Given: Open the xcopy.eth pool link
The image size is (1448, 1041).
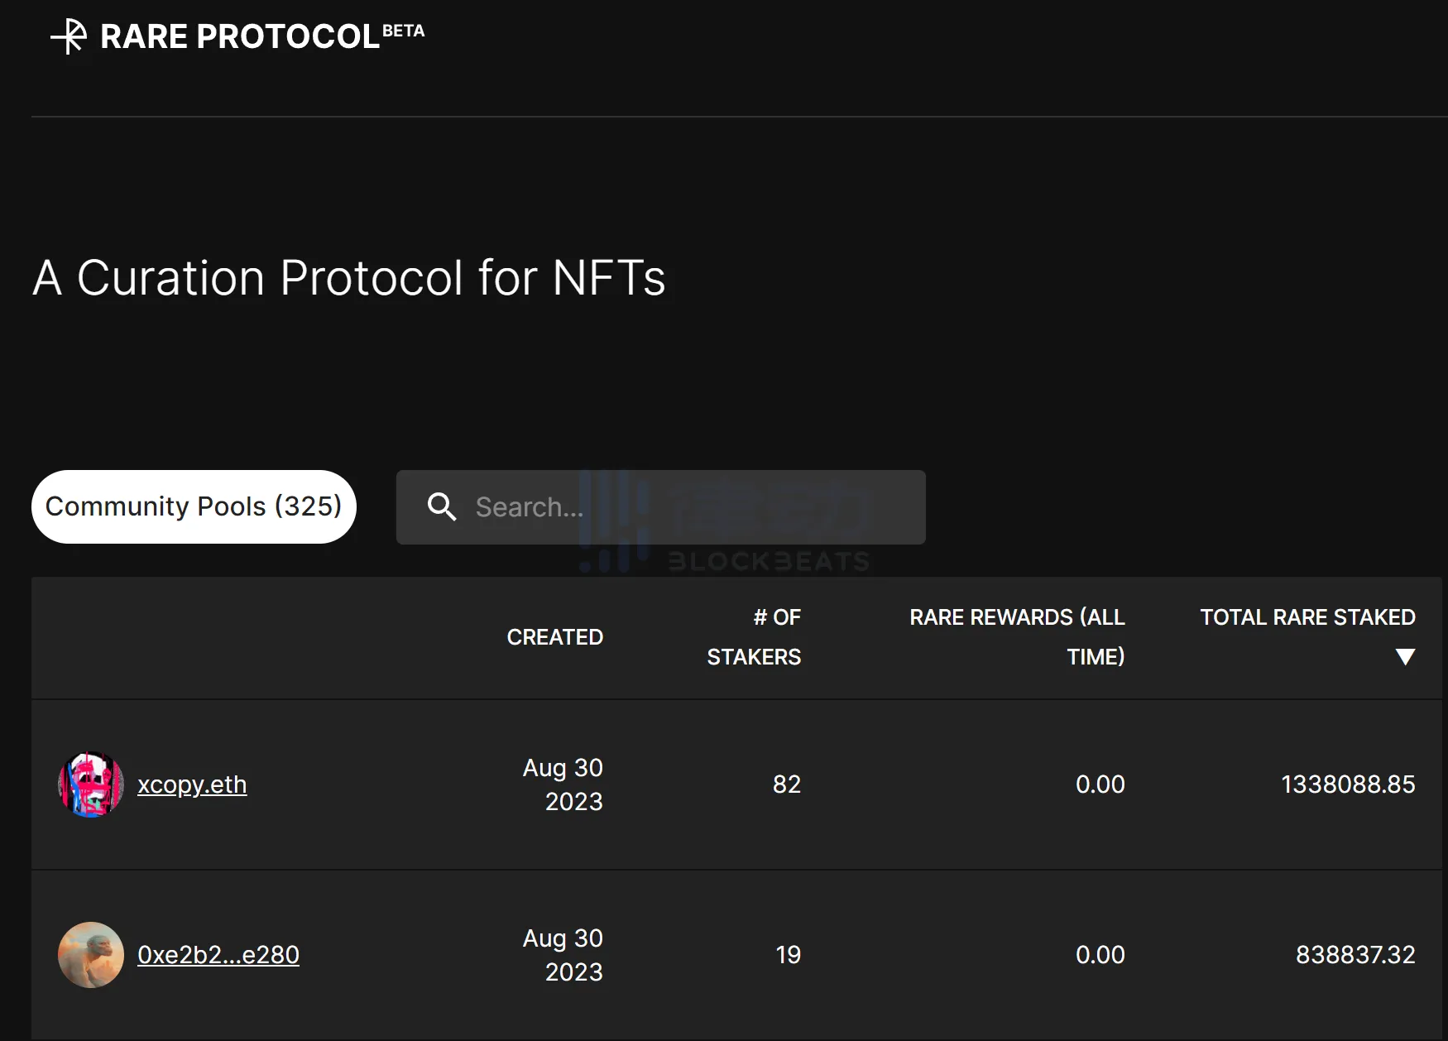Looking at the screenshot, I should click(x=192, y=784).
